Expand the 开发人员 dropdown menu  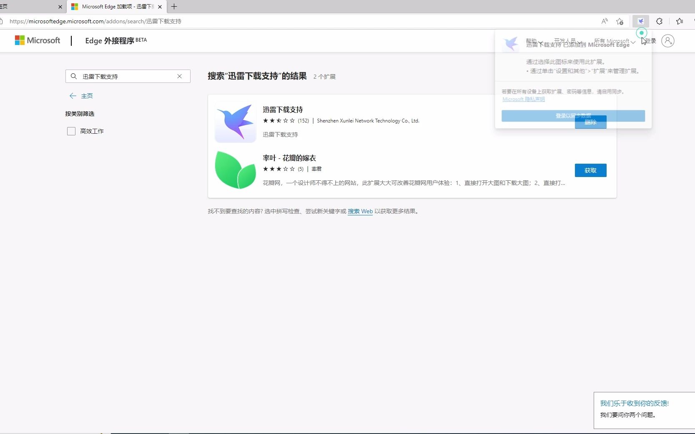568,41
